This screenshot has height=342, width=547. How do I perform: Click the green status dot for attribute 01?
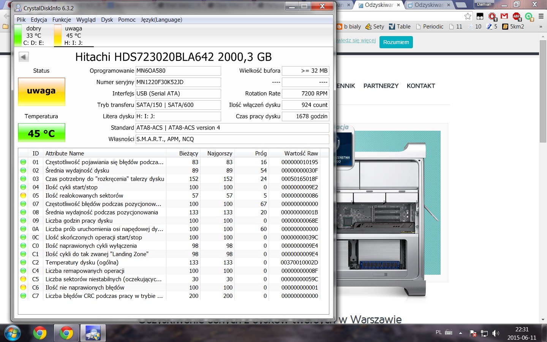[23, 162]
